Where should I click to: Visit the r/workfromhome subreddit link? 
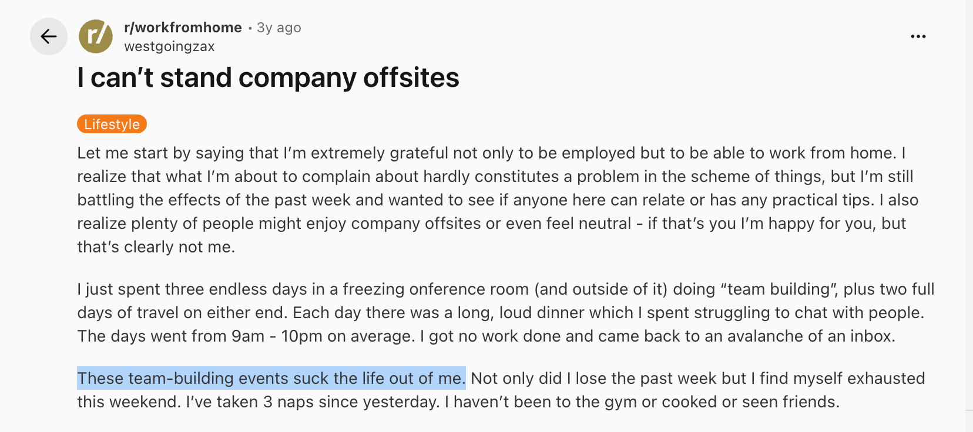click(x=183, y=28)
